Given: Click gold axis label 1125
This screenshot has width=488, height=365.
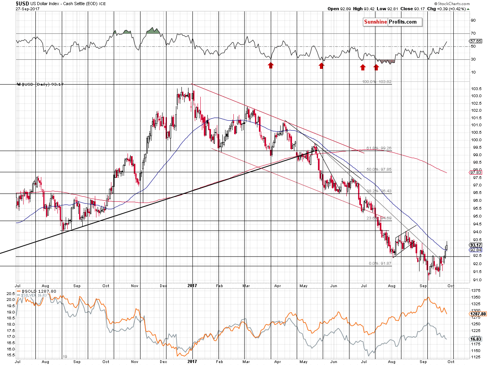Looking at the screenshot, I should coord(475,358).
